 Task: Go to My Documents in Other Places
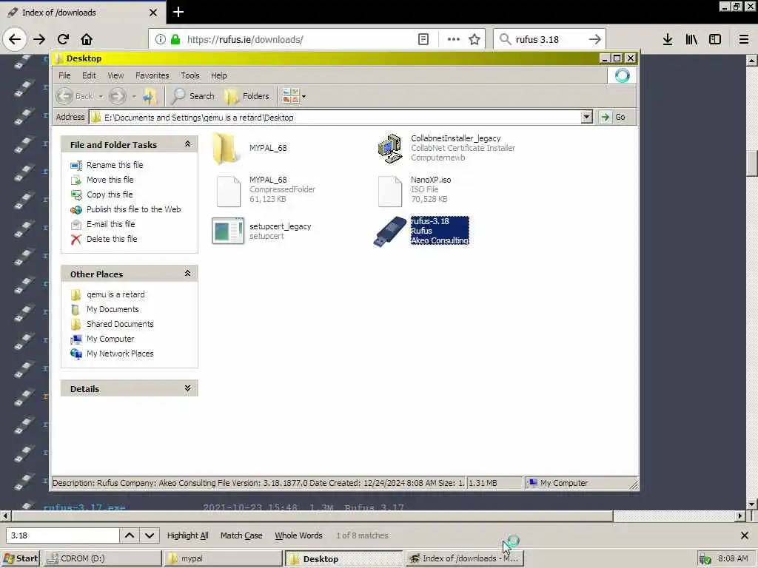(x=113, y=309)
